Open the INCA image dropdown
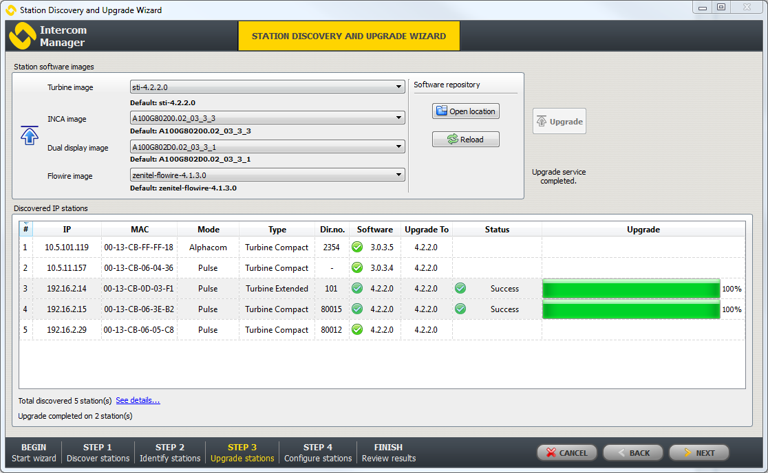 267,118
